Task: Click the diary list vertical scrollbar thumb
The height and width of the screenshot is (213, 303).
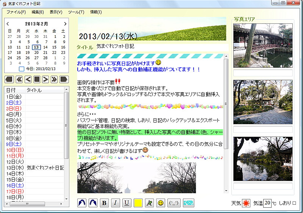Action: (66, 125)
